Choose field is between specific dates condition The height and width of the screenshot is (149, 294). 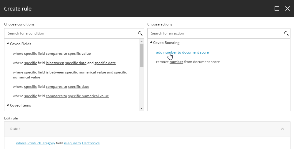64,63
